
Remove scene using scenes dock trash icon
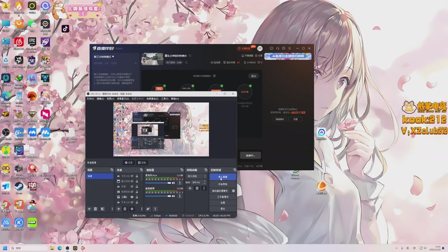click(x=95, y=209)
